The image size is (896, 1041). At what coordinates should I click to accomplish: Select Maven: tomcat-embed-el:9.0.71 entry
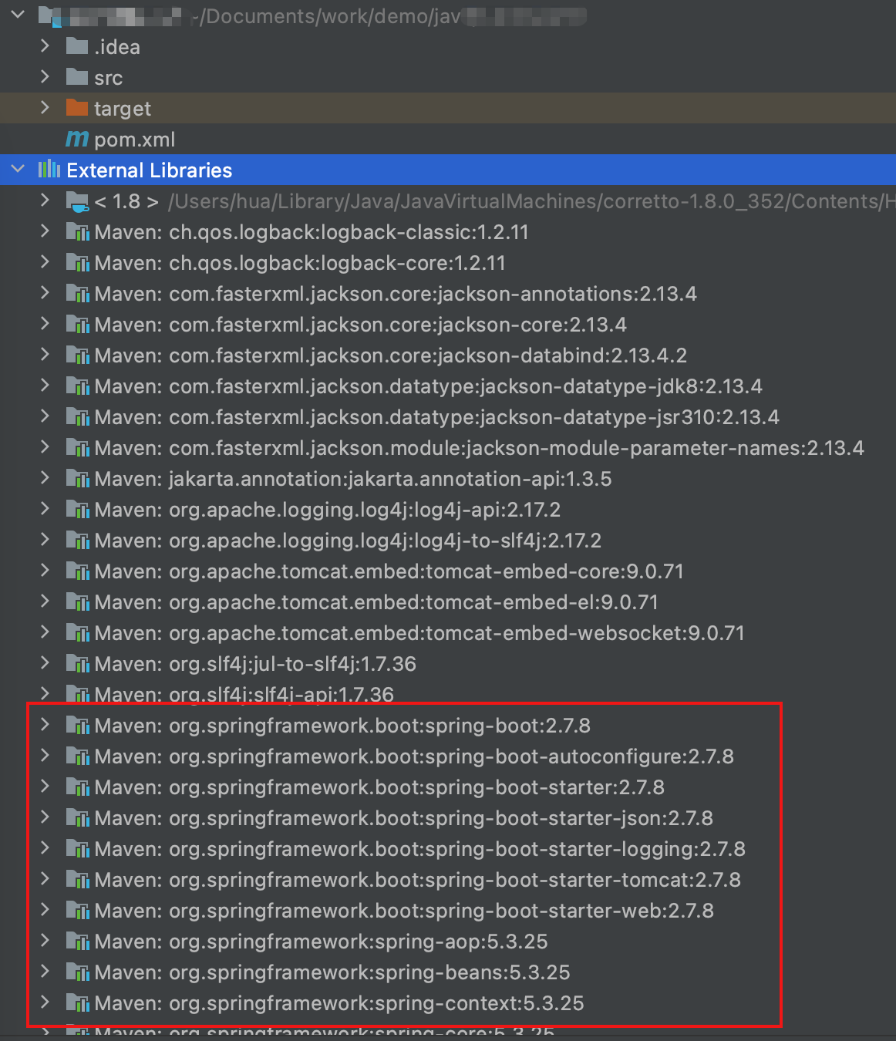point(376,602)
